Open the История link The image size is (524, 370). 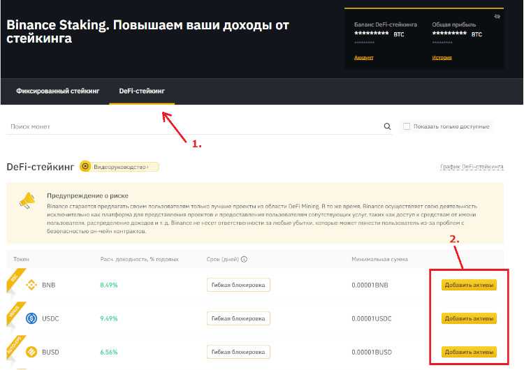point(442,57)
